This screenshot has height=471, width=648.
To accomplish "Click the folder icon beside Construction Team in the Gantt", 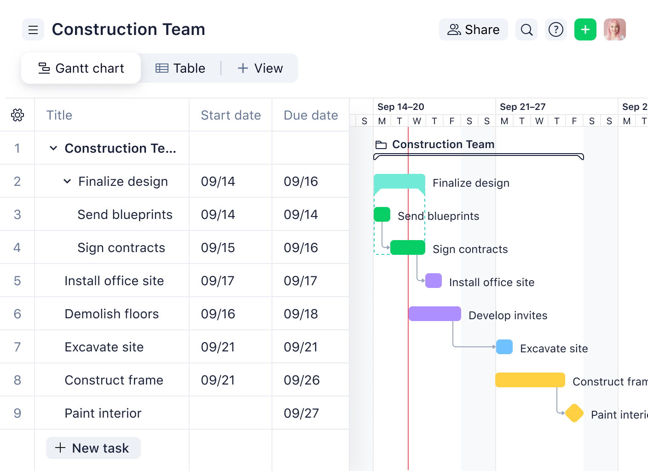I will tap(381, 145).
